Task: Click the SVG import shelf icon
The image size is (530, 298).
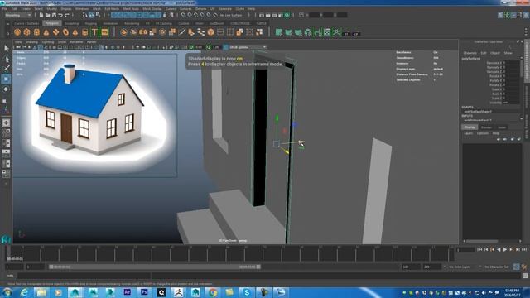Action: [x=104, y=32]
